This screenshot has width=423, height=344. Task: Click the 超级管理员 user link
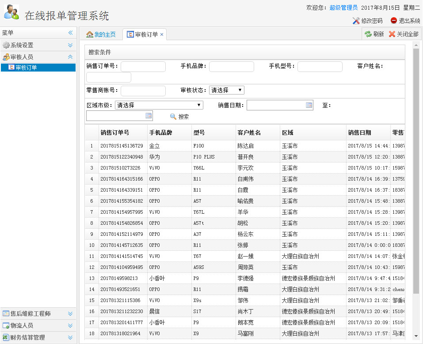(343, 8)
